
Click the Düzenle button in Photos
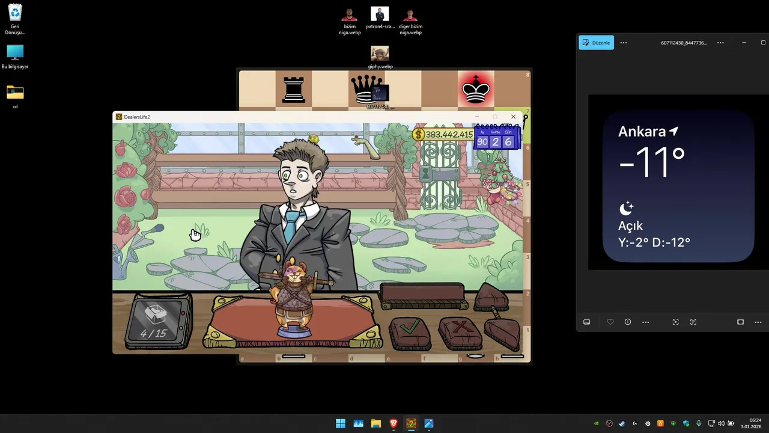click(x=596, y=43)
